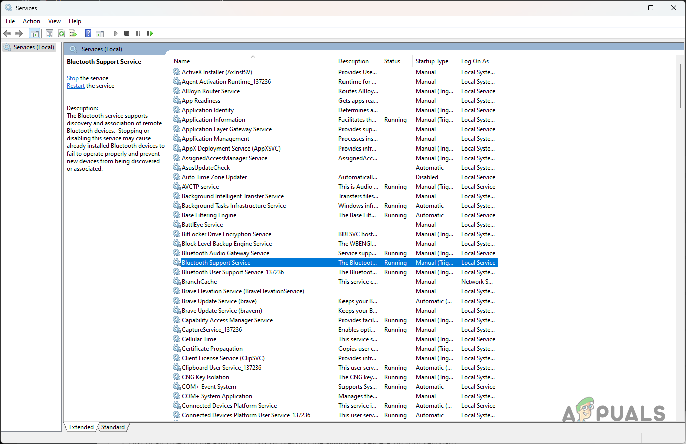Click the blue Help question mark icon
Viewport: 686px width, 444px height.
point(88,33)
